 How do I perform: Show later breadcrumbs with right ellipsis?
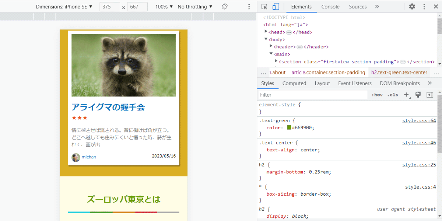(436, 73)
